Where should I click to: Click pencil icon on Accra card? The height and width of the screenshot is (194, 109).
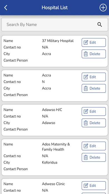click(x=86, y=77)
